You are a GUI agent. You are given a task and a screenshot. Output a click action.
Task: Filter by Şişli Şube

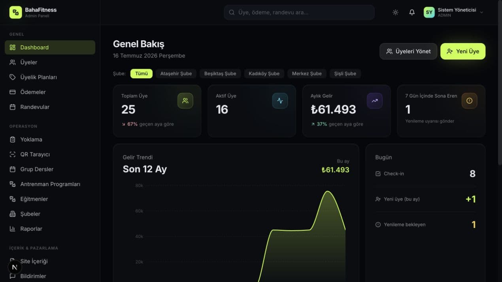pos(345,73)
